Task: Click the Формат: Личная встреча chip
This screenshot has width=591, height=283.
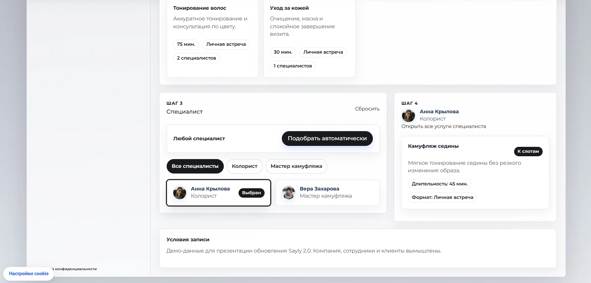Action: coord(443,197)
